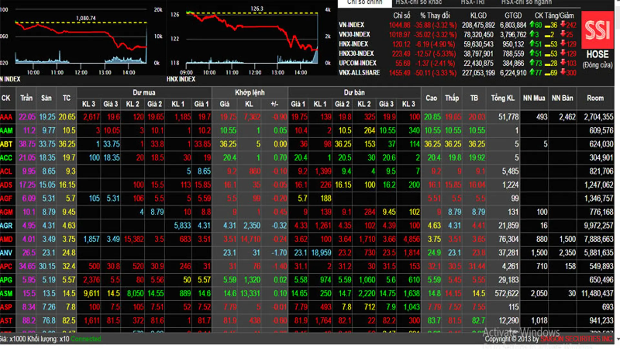Click the VNX-ALLSHARE row label
Screen dimensions: 620x349
pyautogui.click(x=359, y=73)
